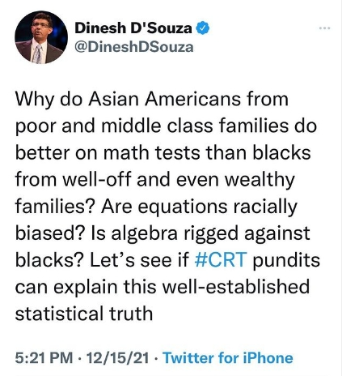342x376 pixels.
Task: Click the 12/15/21 date
Action: 117,358
